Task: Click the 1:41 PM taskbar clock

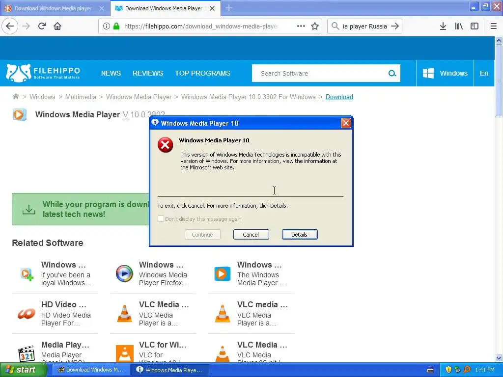Action: [485, 370]
